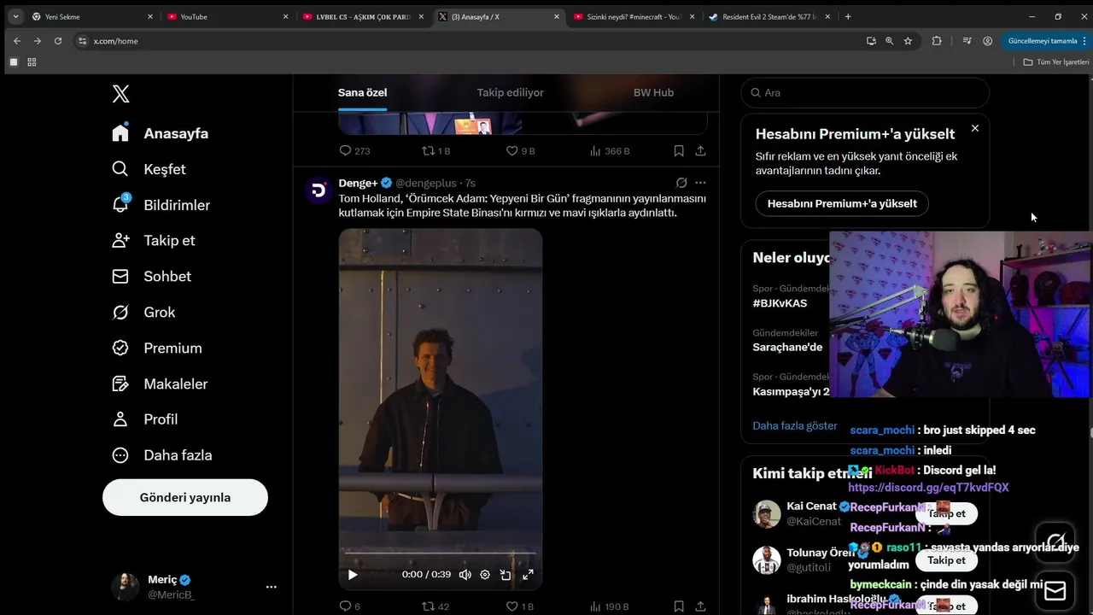Open browser extensions menu
Viewport: 1093px width, 615px height.
pos(937,41)
